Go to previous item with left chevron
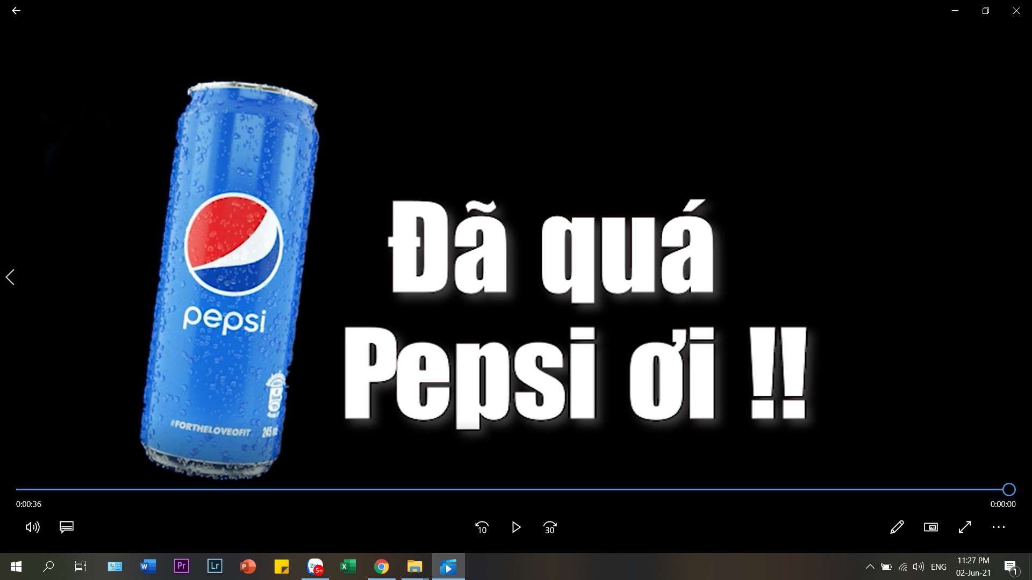Screen dimensions: 1032x580 point(10,277)
